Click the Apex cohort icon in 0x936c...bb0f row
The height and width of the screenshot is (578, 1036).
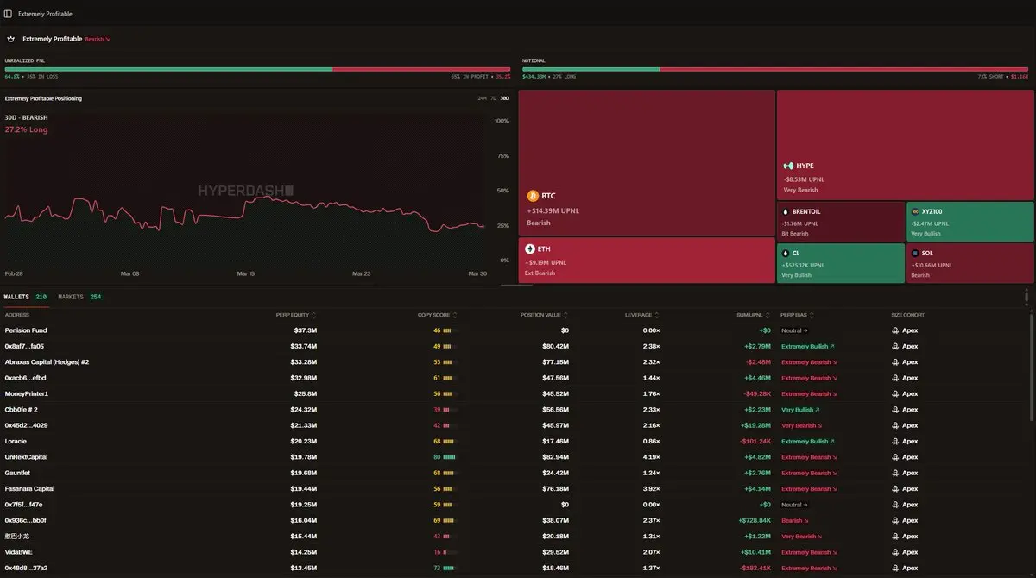click(x=895, y=520)
